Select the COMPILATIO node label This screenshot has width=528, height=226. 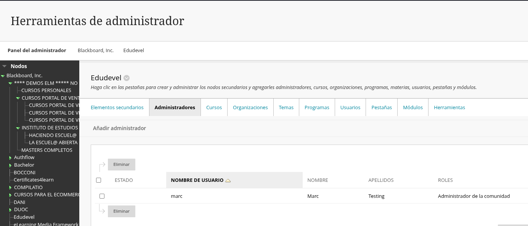pos(28,188)
